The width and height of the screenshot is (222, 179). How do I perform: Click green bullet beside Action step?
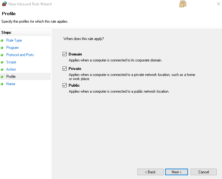pyautogui.click(x=2, y=70)
